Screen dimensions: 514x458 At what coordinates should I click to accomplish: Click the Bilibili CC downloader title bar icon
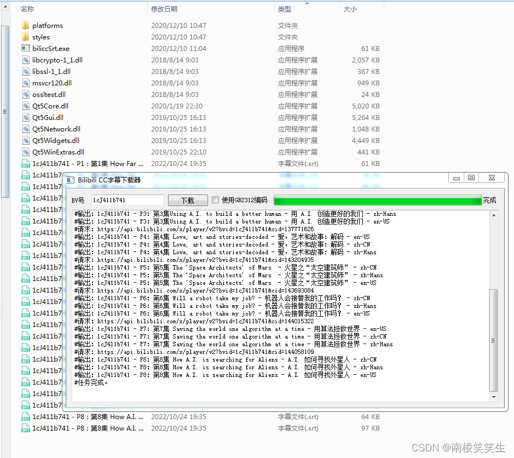pos(70,180)
